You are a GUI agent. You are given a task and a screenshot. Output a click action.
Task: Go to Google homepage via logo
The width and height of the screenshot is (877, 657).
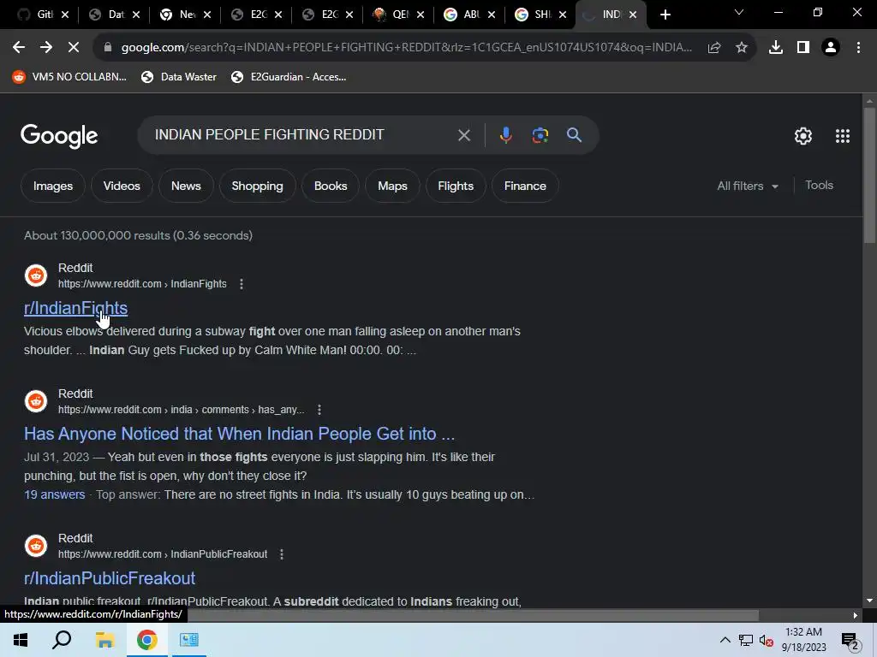tap(59, 136)
